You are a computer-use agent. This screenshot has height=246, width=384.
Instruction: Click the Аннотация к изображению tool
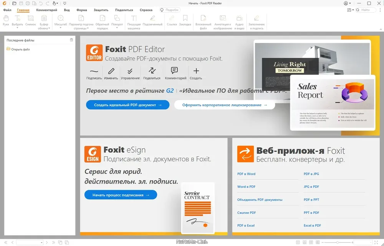[x=223, y=23]
